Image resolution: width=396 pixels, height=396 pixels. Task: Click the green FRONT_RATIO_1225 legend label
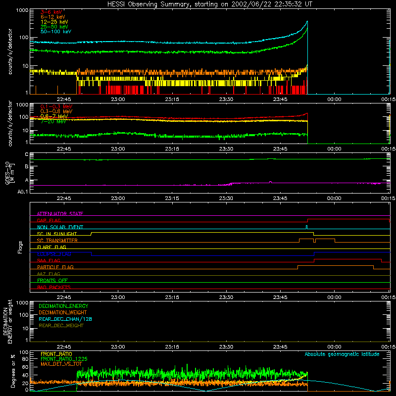click(x=64, y=359)
